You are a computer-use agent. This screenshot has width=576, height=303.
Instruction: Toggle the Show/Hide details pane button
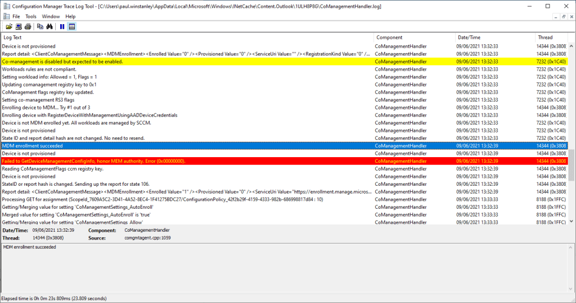(71, 26)
